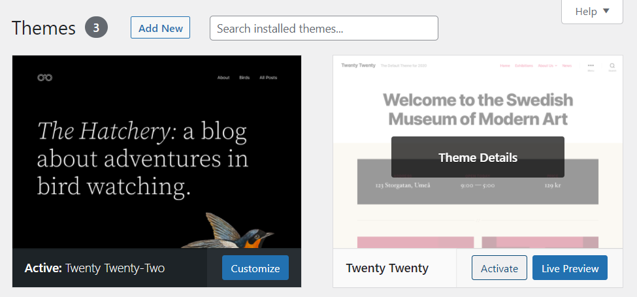Viewport: 637px width, 297px height.
Task: Open Live Preview for Twenty Twenty
Action: point(570,268)
